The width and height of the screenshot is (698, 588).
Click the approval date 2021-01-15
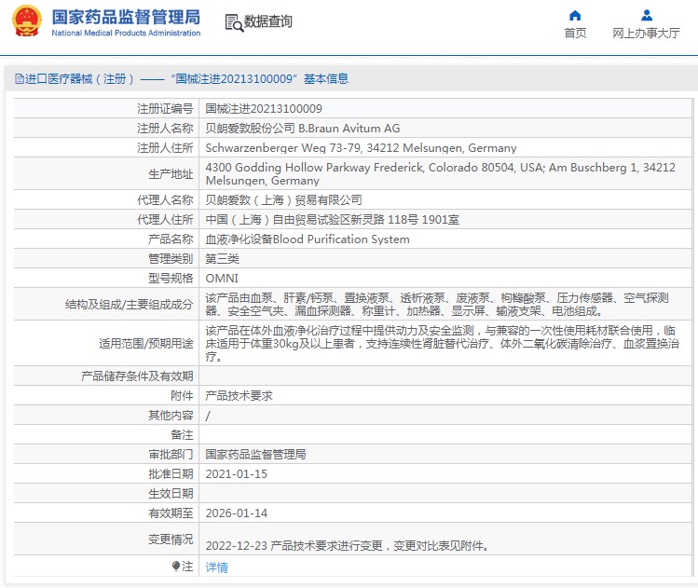[237, 474]
